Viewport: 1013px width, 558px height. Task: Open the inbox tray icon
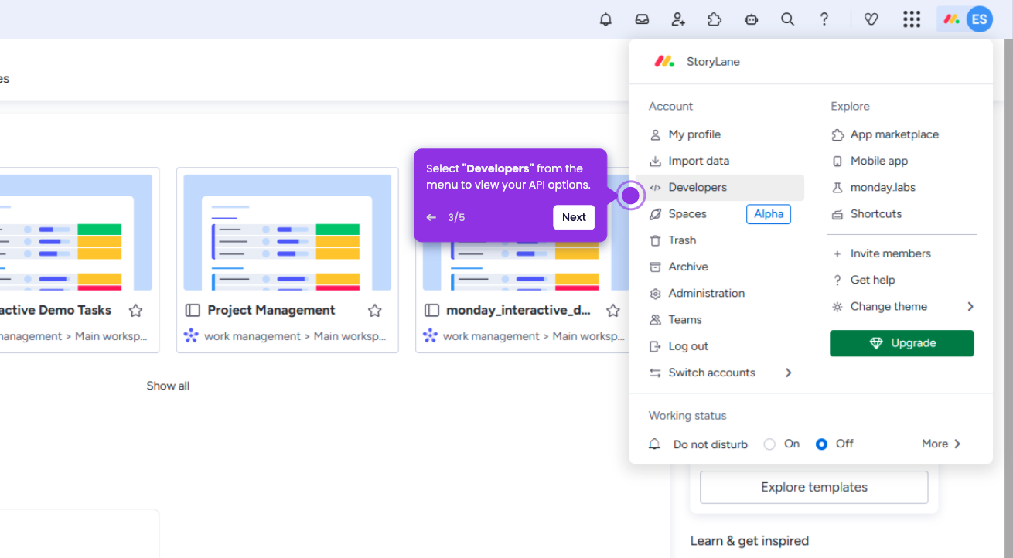[642, 19]
